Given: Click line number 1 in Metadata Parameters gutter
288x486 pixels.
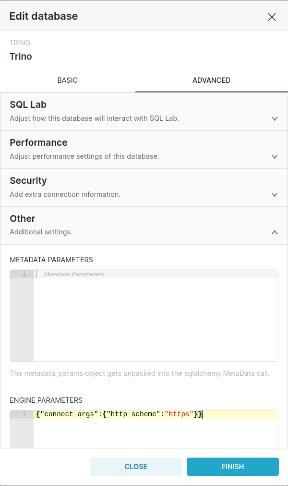Looking at the screenshot, I should pos(24,274).
